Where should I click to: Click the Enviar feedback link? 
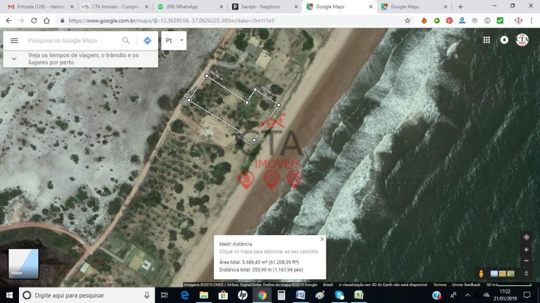click(x=466, y=285)
